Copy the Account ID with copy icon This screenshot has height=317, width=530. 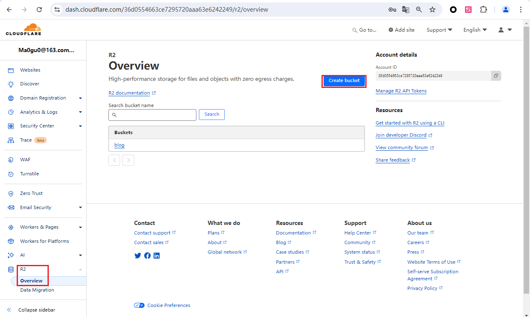click(x=496, y=76)
